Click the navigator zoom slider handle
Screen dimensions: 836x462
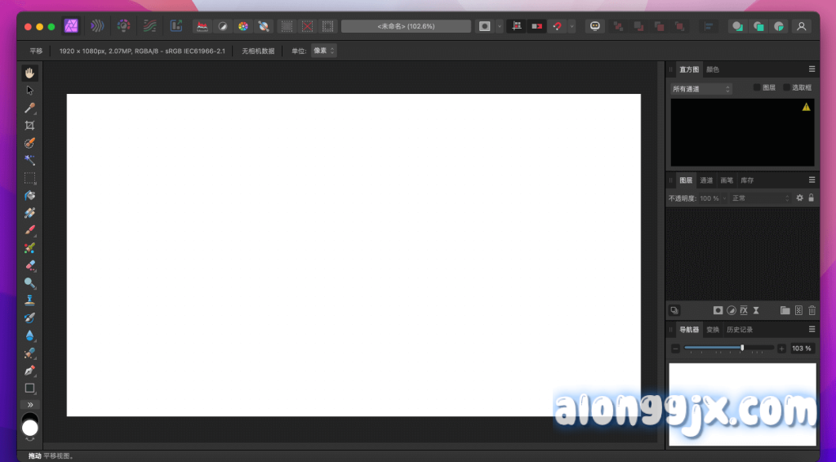click(742, 348)
